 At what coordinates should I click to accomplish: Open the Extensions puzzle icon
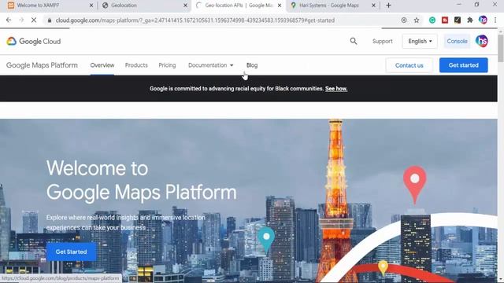click(x=470, y=20)
